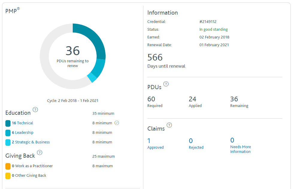The width and height of the screenshot is (294, 189).
Task: Open the Giving Back help question-mark icon
Action: coord(40,153)
